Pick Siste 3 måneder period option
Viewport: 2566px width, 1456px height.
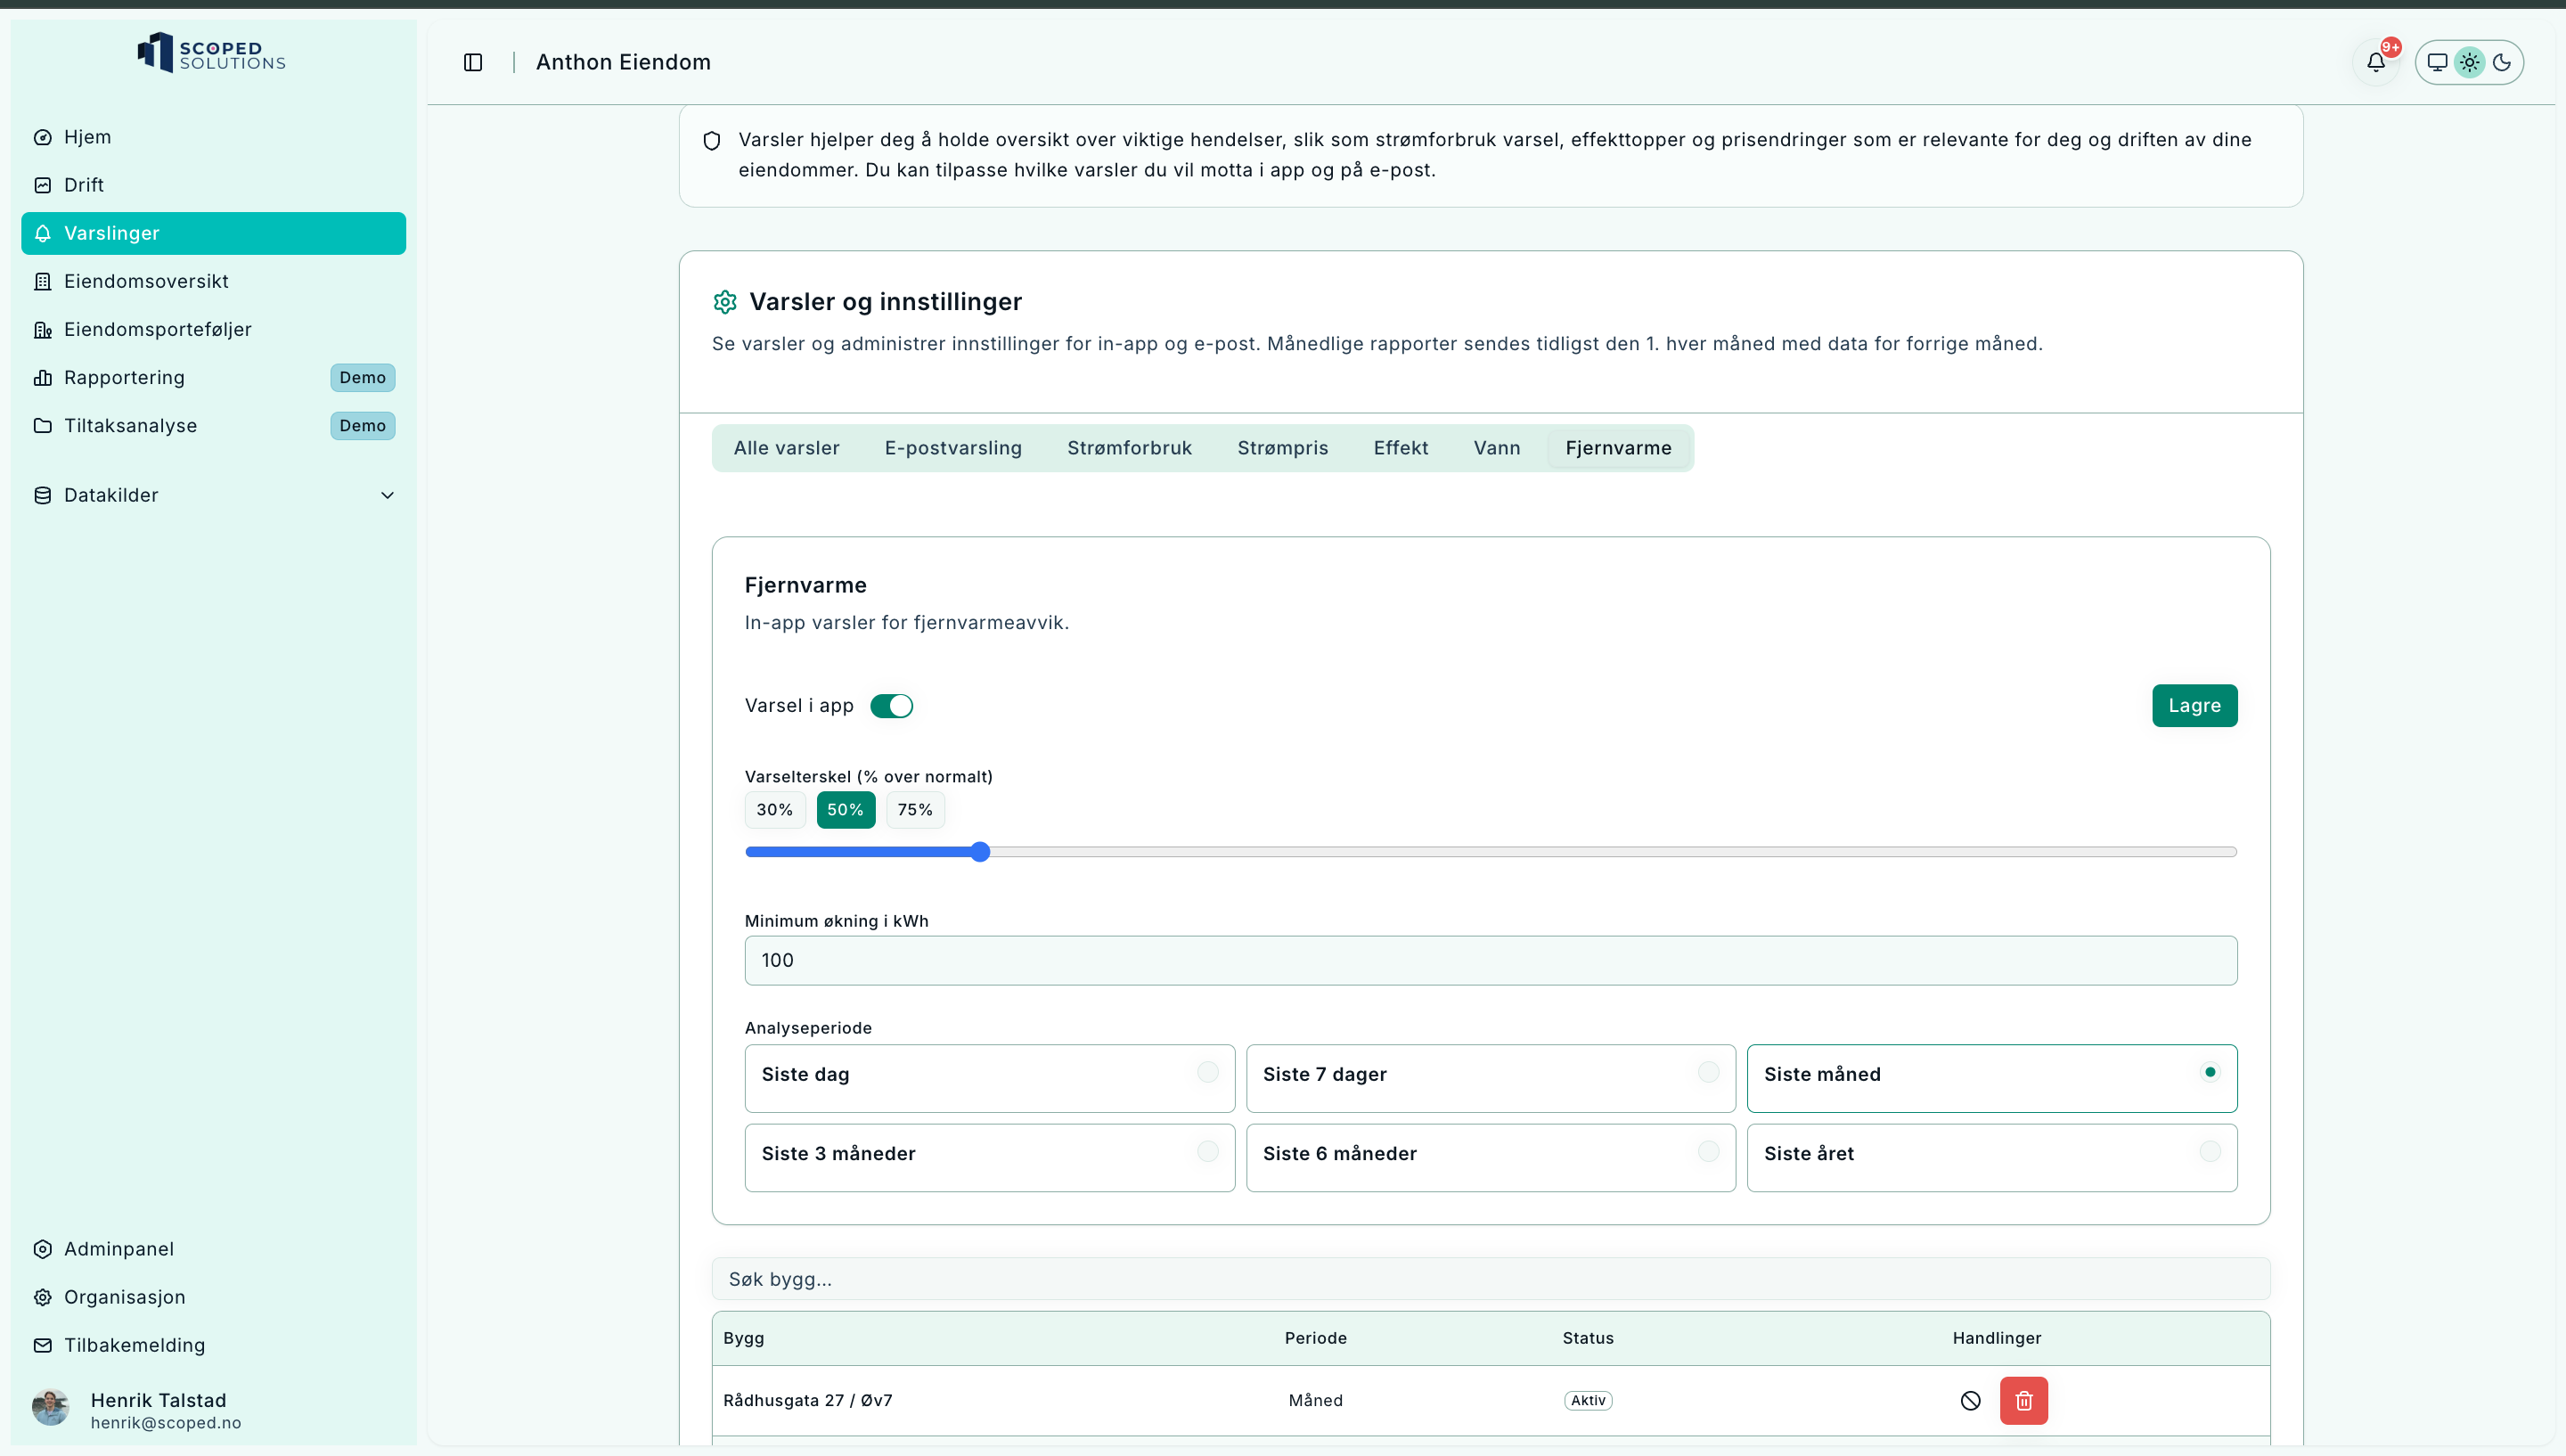(989, 1156)
